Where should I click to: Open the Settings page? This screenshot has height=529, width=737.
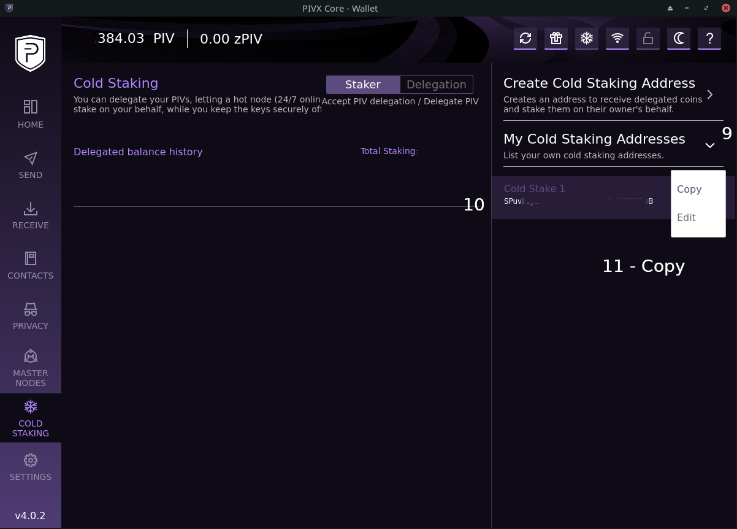click(x=31, y=467)
